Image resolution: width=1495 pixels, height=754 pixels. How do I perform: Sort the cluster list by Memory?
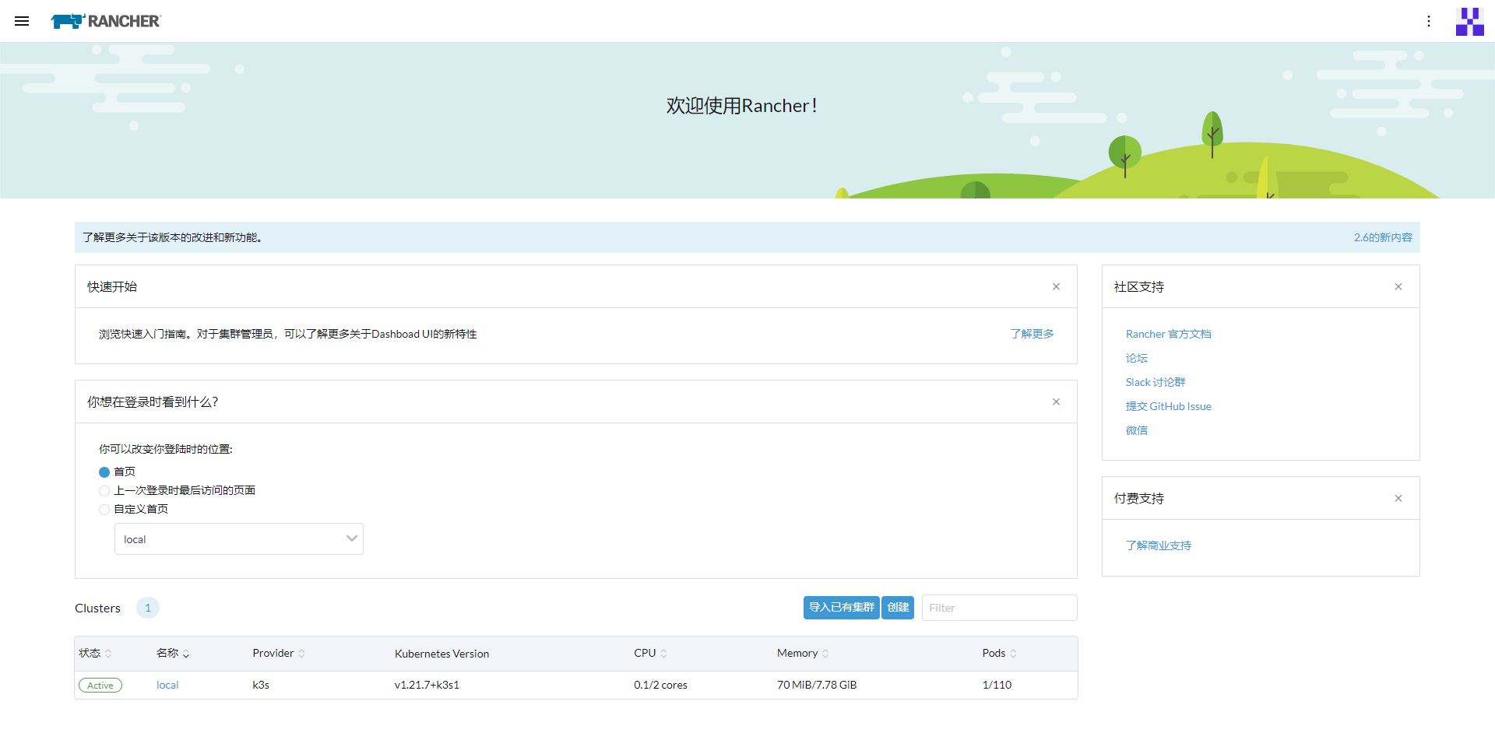click(x=802, y=654)
